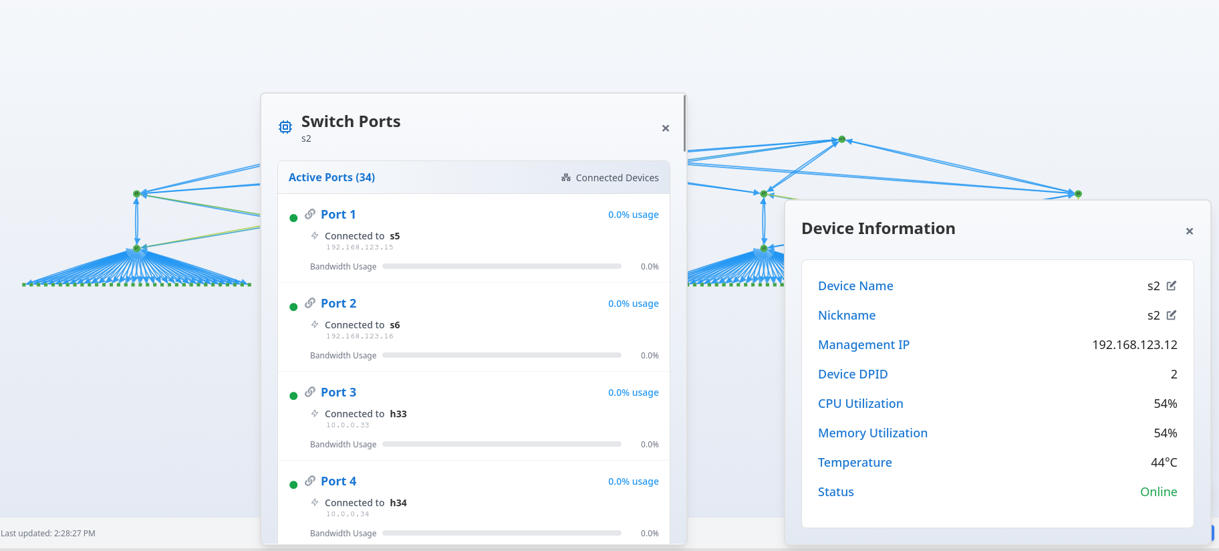Image resolution: width=1219 pixels, height=551 pixels.
Task: Click the lightning icon beside Connected to s5
Action: 315,235
